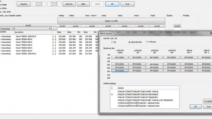Pick shaft base RF142000

172,58
